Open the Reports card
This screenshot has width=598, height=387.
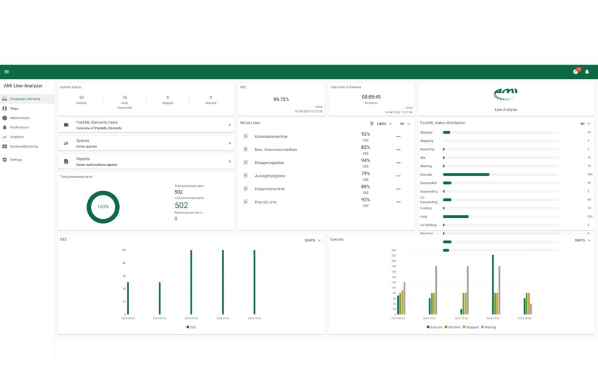pos(147,161)
